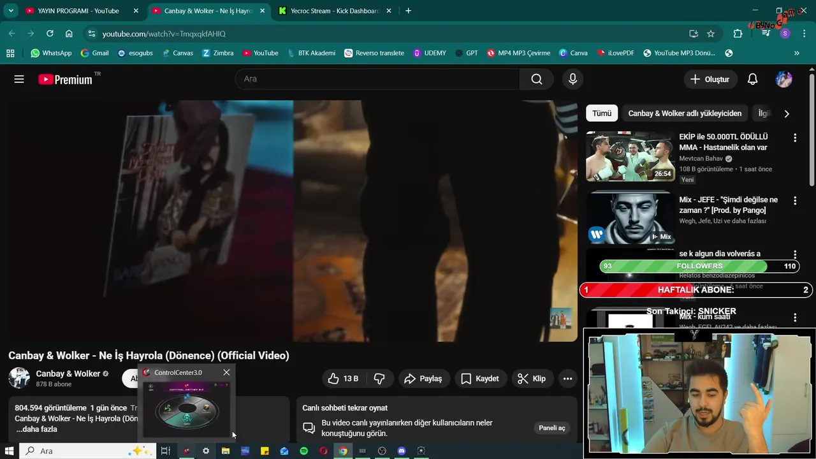Open Gmail bookmark
Image resolution: width=816 pixels, height=459 pixels.
click(94, 53)
